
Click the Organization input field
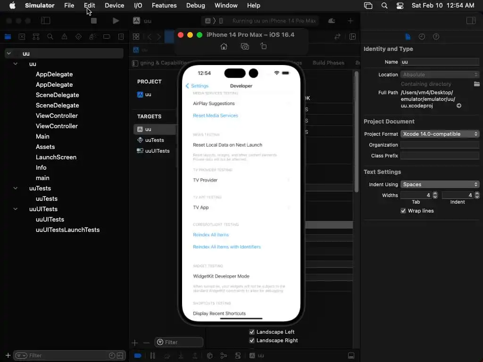pyautogui.click(x=440, y=145)
